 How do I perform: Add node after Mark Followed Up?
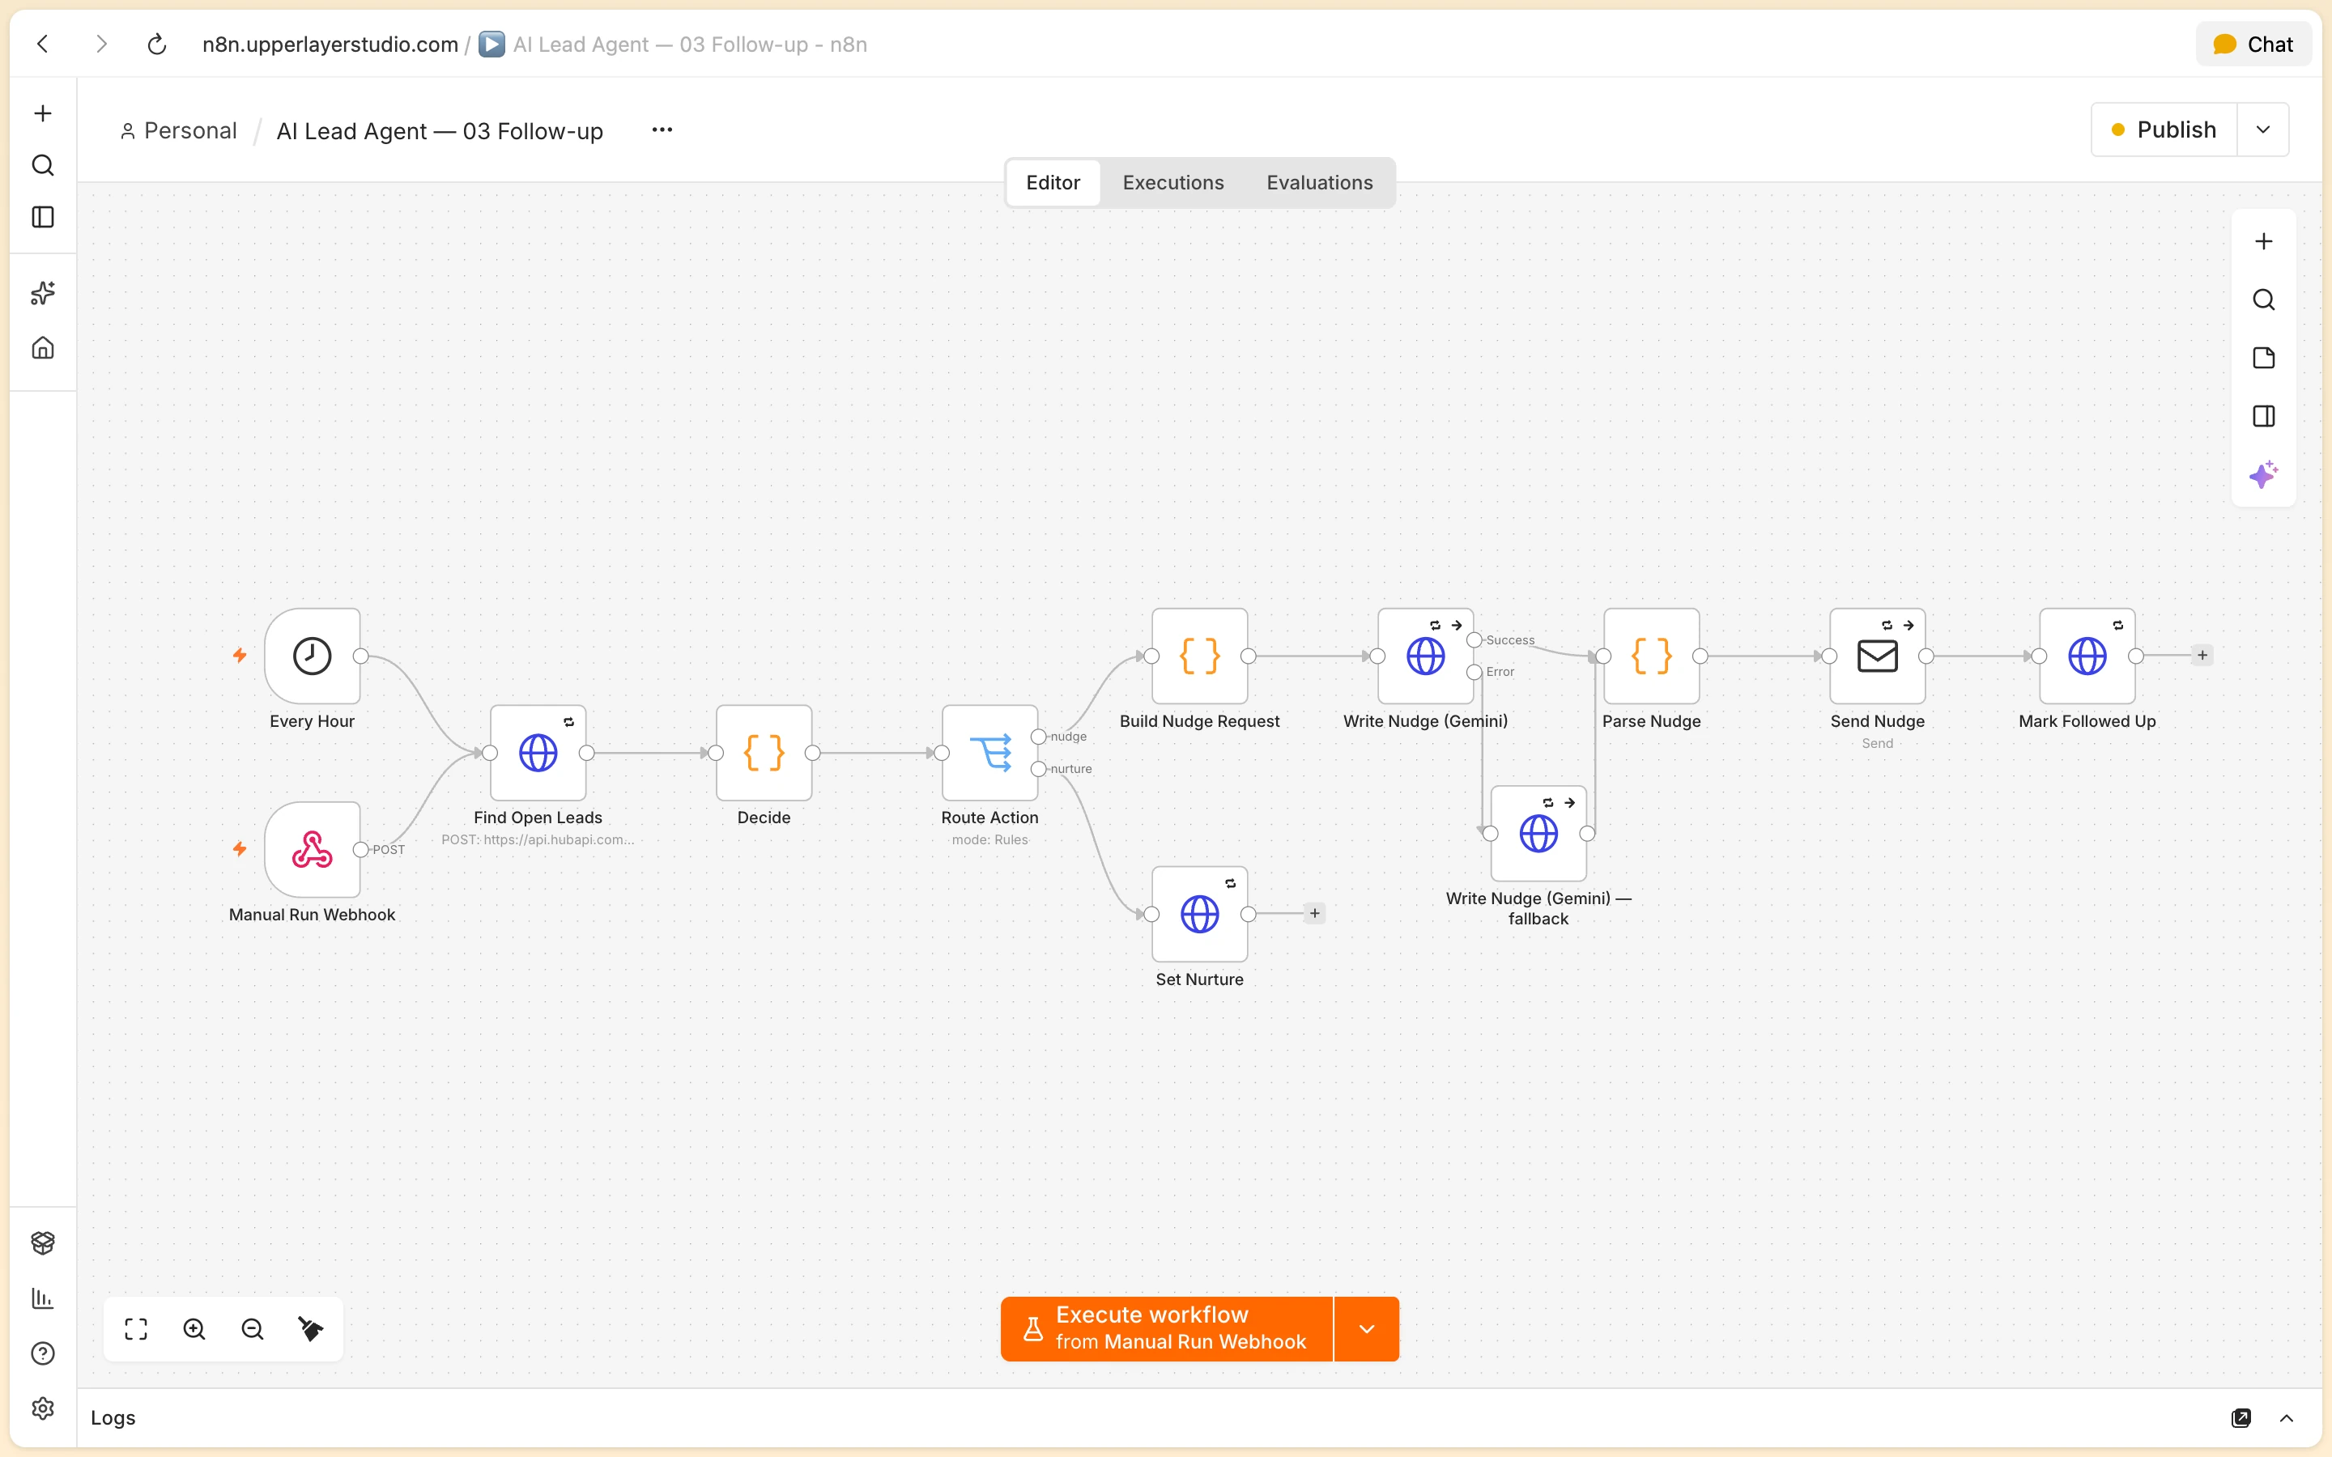[2202, 656]
